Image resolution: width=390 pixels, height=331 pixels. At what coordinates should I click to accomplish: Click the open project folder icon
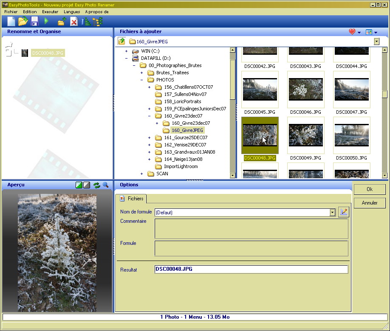tap(23, 22)
